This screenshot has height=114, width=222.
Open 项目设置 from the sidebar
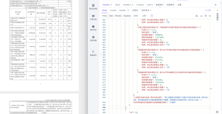click(93, 38)
